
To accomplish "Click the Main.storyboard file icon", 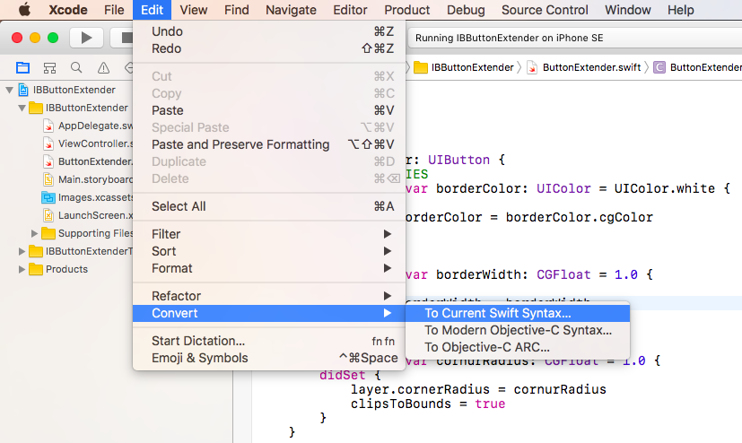I will 48,179.
